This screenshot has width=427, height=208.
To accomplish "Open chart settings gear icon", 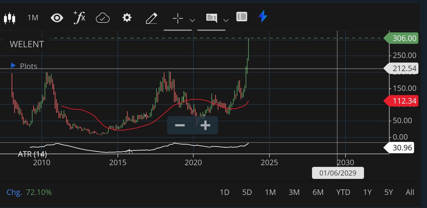I will pyautogui.click(x=127, y=18).
